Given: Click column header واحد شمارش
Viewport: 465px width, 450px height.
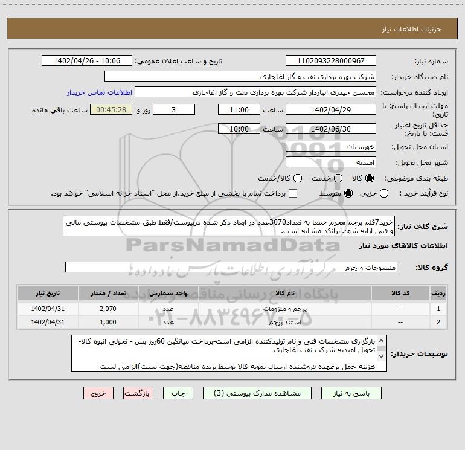Looking at the screenshot, I should tap(168, 293).
